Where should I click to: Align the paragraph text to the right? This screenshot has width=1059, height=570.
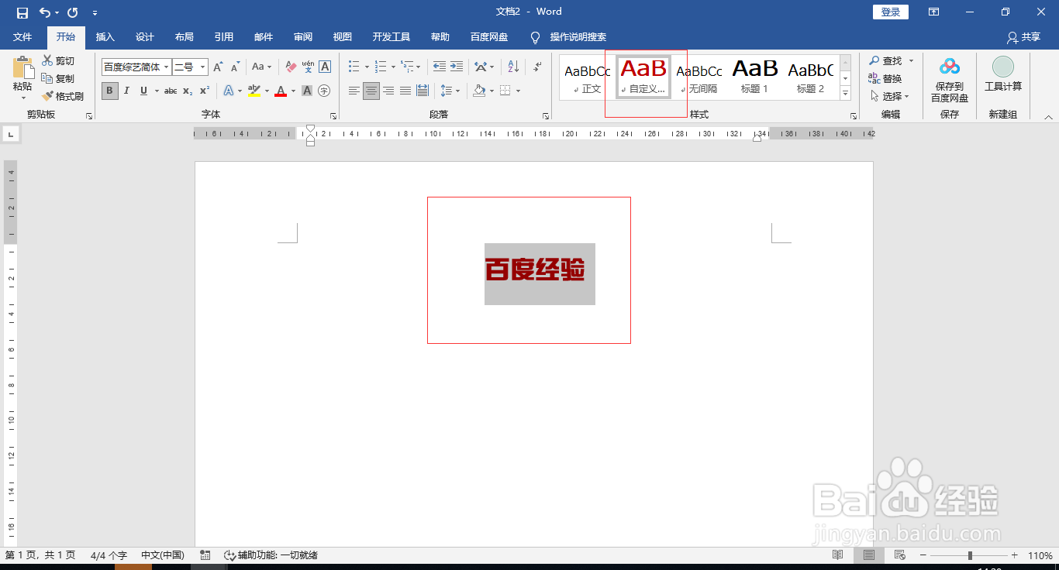click(x=388, y=91)
